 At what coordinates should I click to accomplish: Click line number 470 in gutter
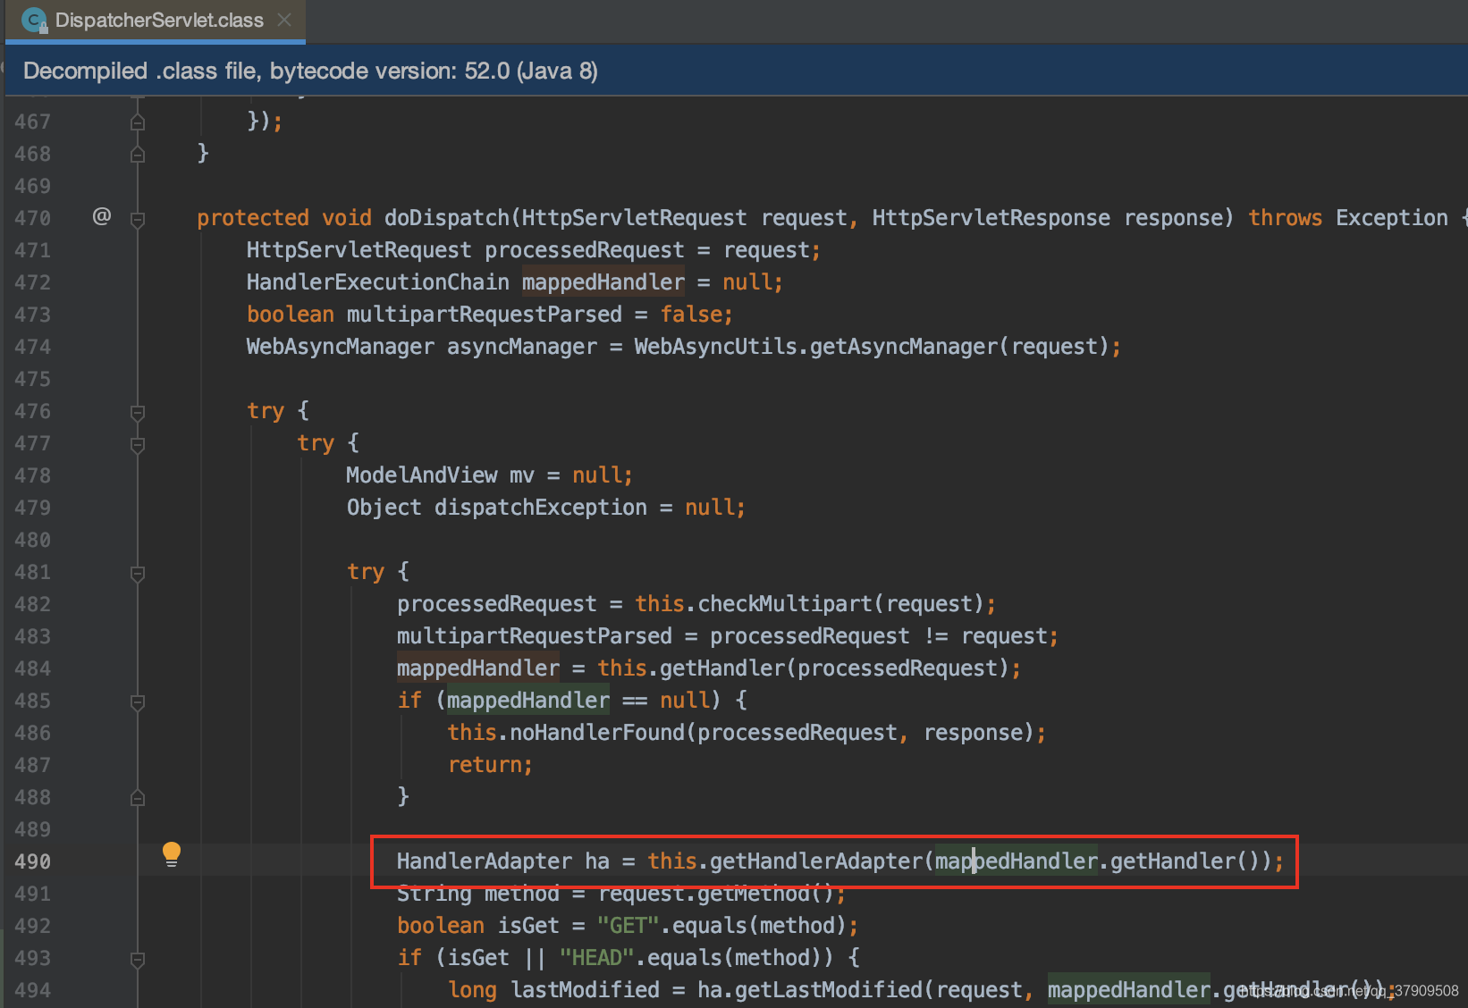[32, 218]
